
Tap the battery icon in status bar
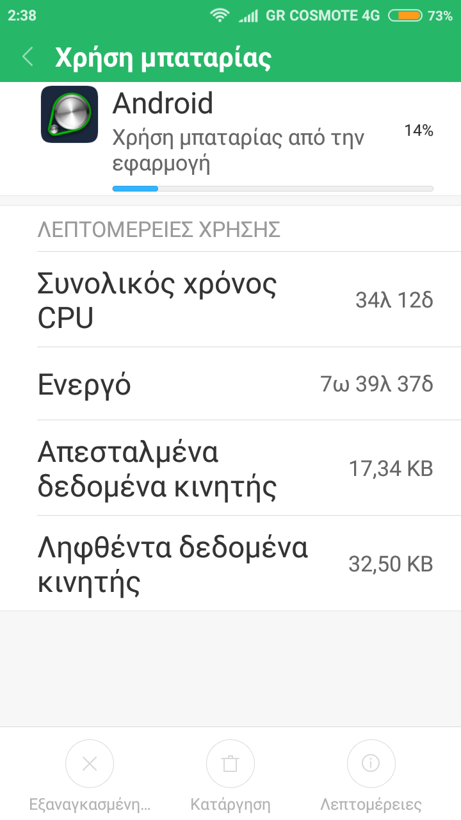point(405,16)
